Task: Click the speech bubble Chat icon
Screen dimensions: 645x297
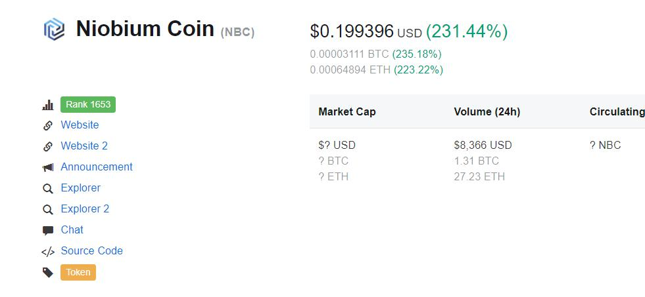Action: [48, 231]
